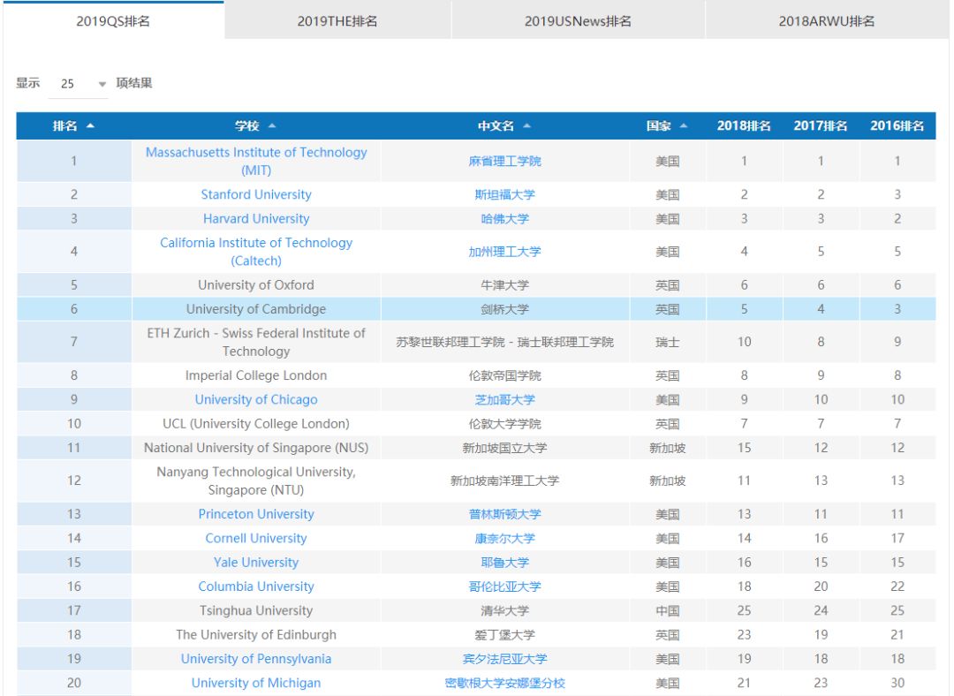Select the University of Oxford cell
Image resolution: width=954 pixels, height=696 pixels.
pyautogui.click(x=256, y=285)
